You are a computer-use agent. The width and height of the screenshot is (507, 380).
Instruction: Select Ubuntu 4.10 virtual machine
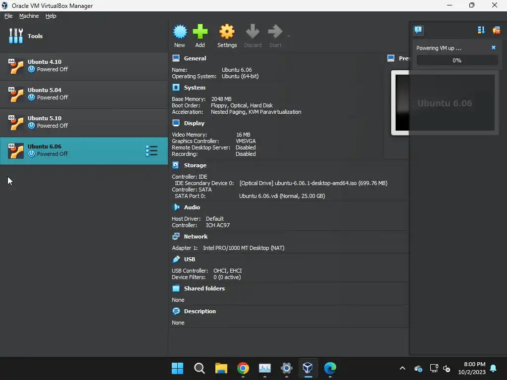(84, 66)
